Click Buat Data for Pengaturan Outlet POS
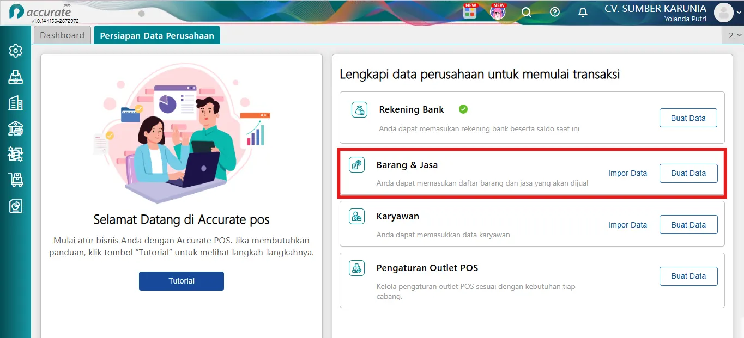Image resolution: width=744 pixels, height=338 pixels. tap(688, 276)
